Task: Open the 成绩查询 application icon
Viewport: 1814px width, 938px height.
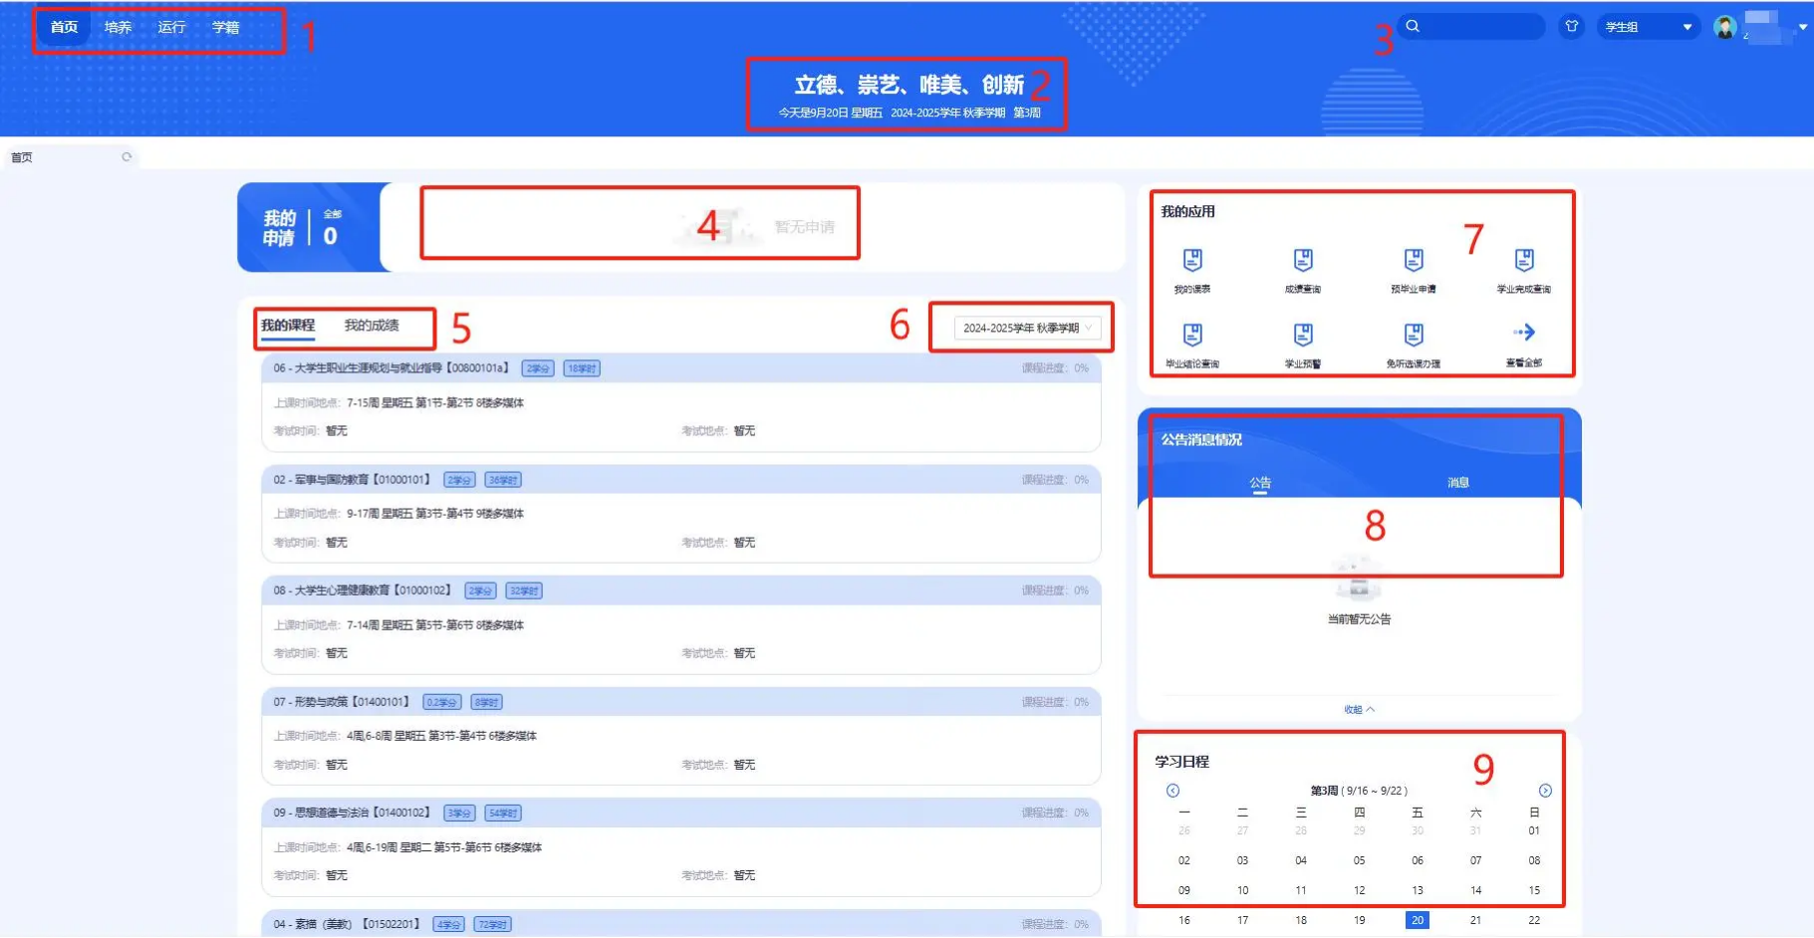Action: click(x=1302, y=261)
